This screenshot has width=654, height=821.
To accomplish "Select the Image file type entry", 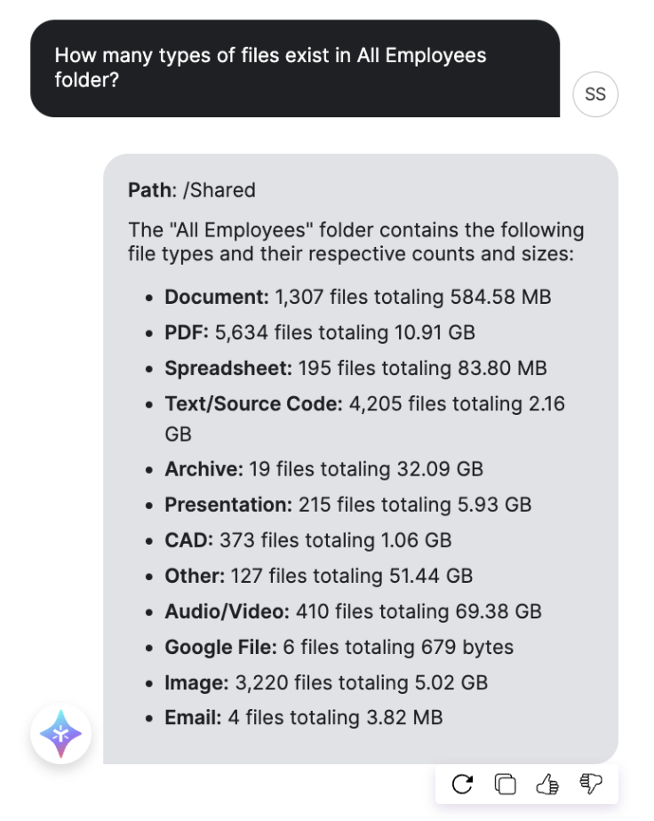I will click(x=326, y=682).
